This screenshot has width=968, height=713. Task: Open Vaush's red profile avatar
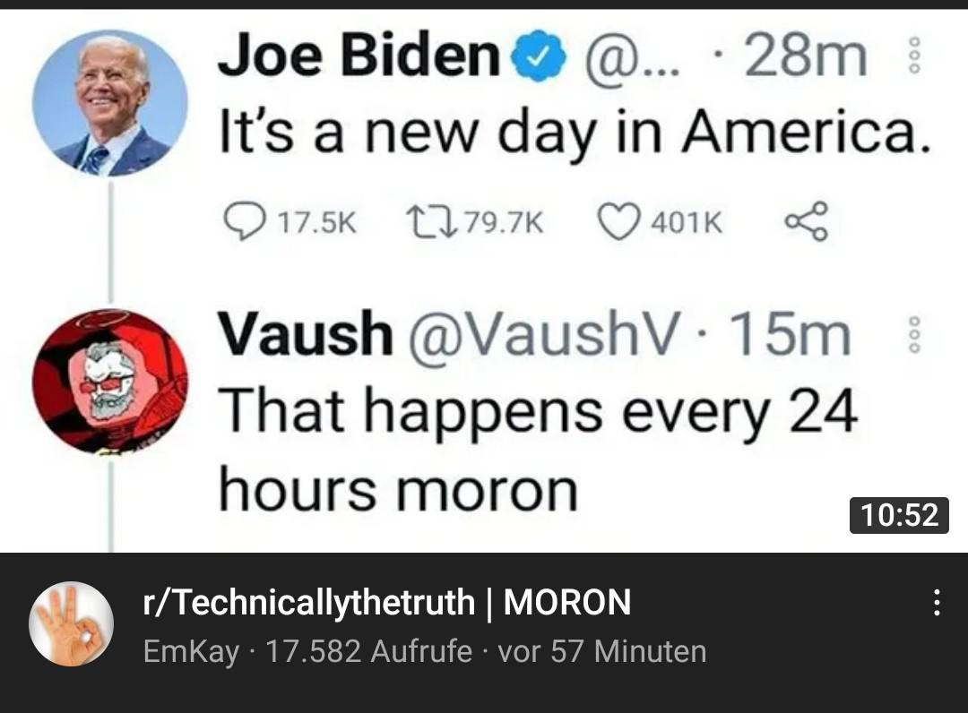[x=110, y=381]
